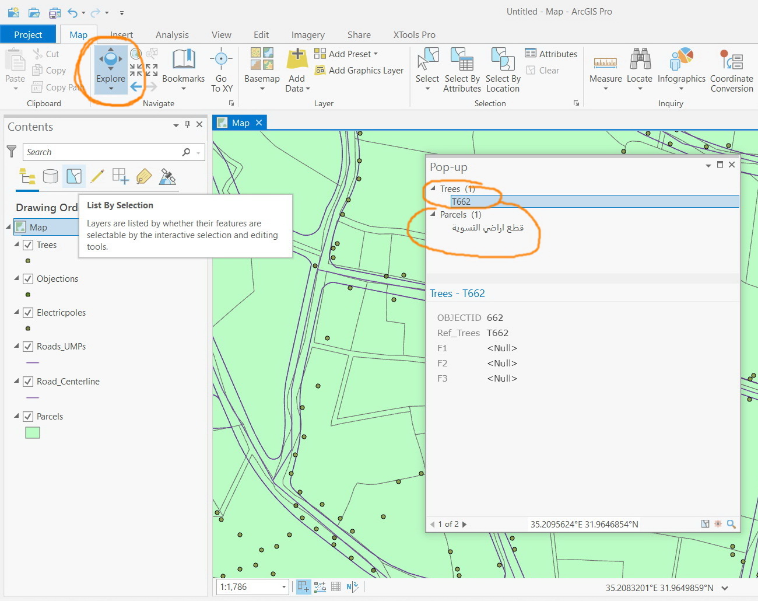758x601 pixels.
Task: Expand the Basemap dropdown gallery
Action: [262, 89]
